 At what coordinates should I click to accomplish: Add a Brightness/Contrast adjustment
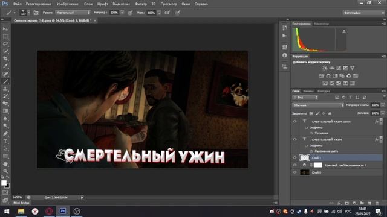325,68
